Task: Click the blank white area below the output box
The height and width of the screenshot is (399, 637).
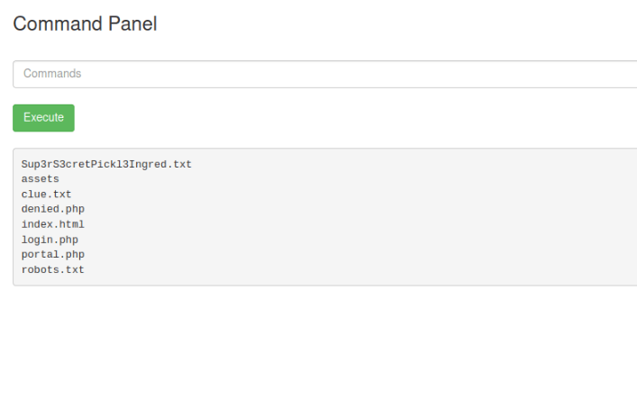Action: point(319,341)
